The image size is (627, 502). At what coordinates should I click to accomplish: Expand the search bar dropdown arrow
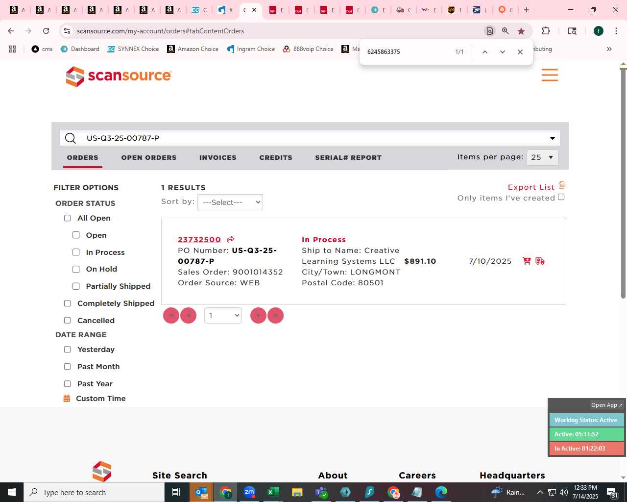tap(553, 138)
